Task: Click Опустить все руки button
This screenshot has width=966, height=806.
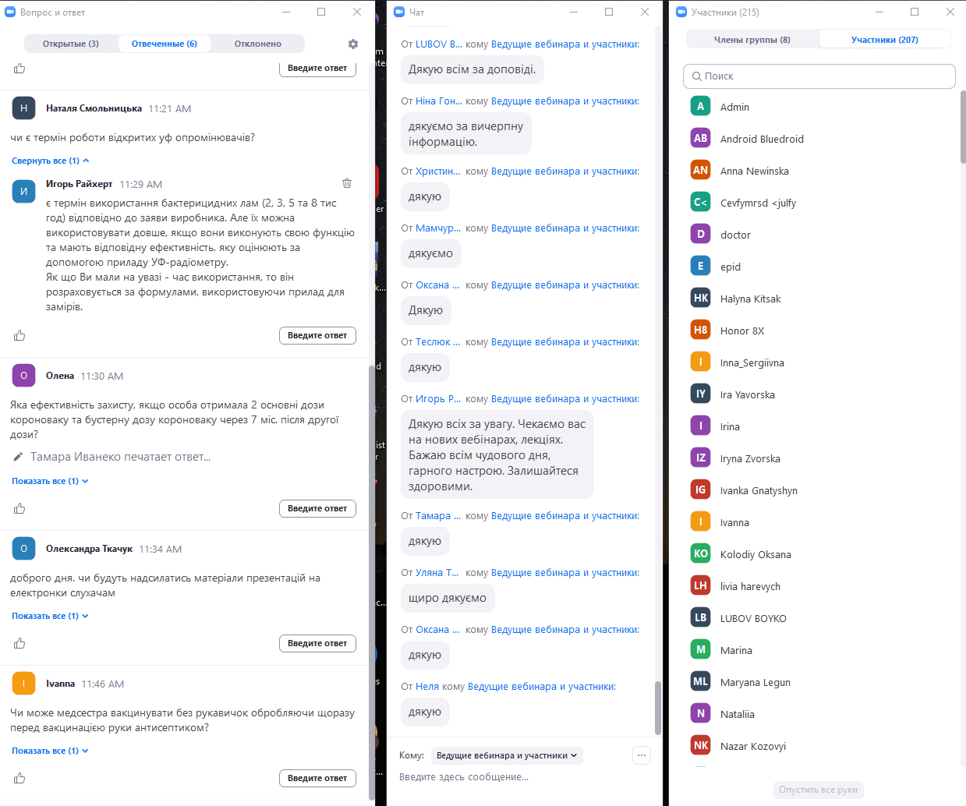Action: tap(818, 790)
